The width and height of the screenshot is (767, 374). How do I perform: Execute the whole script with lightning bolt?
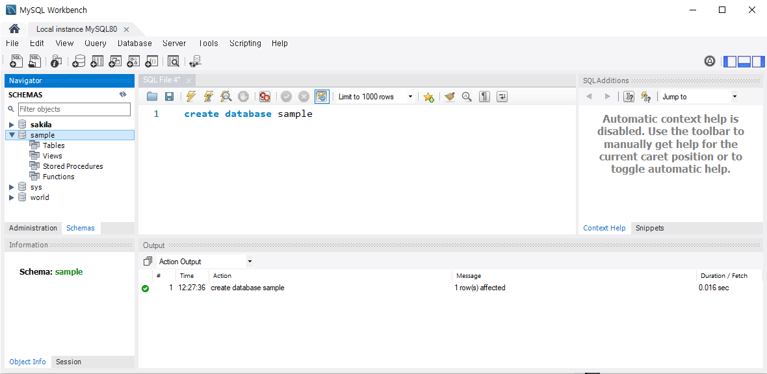(191, 97)
